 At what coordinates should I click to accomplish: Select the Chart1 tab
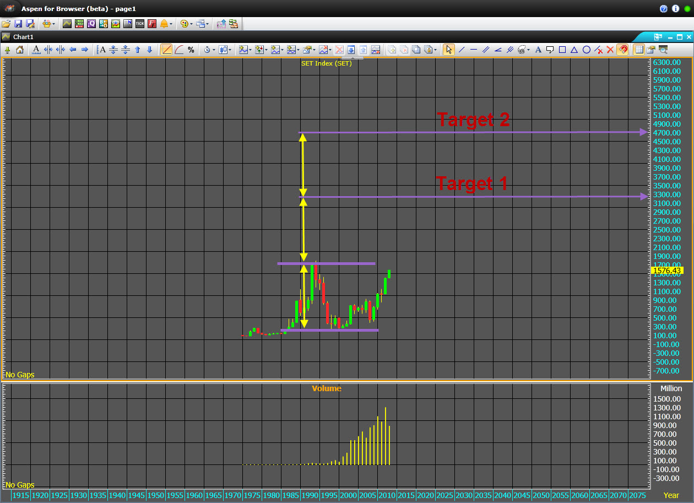click(23, 37)
